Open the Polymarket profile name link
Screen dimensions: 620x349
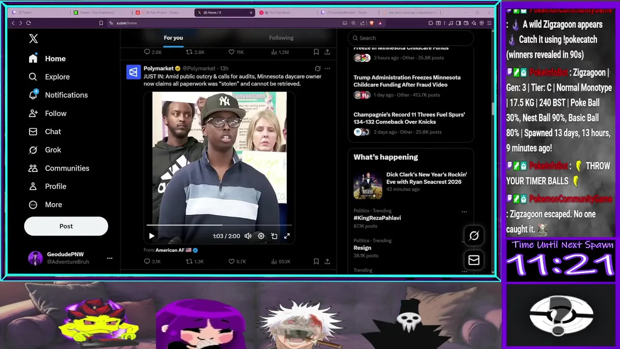click(158, 68)
